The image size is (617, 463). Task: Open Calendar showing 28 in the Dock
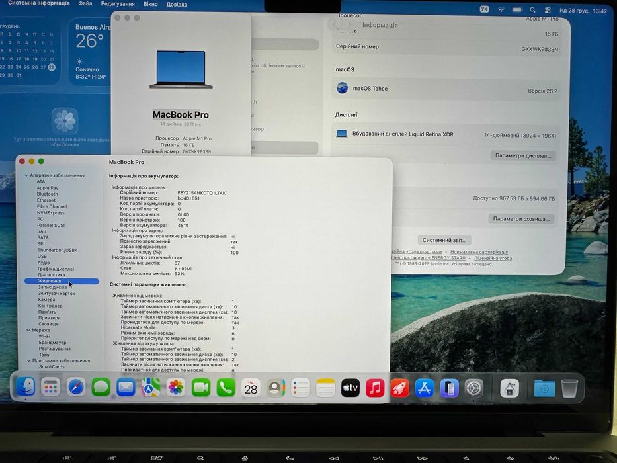click(x=251, y=388)
